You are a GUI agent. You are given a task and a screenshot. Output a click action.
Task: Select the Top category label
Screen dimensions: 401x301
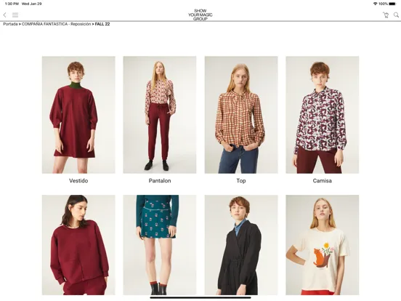[241, 181]
